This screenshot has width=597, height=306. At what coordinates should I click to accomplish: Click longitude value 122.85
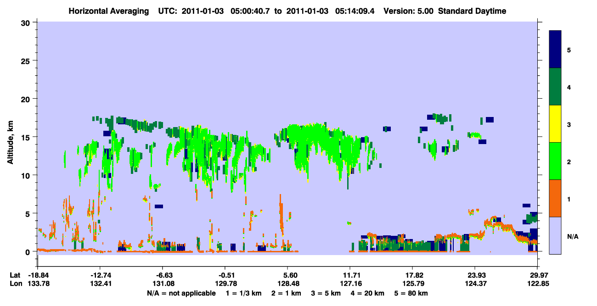pyautogui.click(x=537, y=283)
